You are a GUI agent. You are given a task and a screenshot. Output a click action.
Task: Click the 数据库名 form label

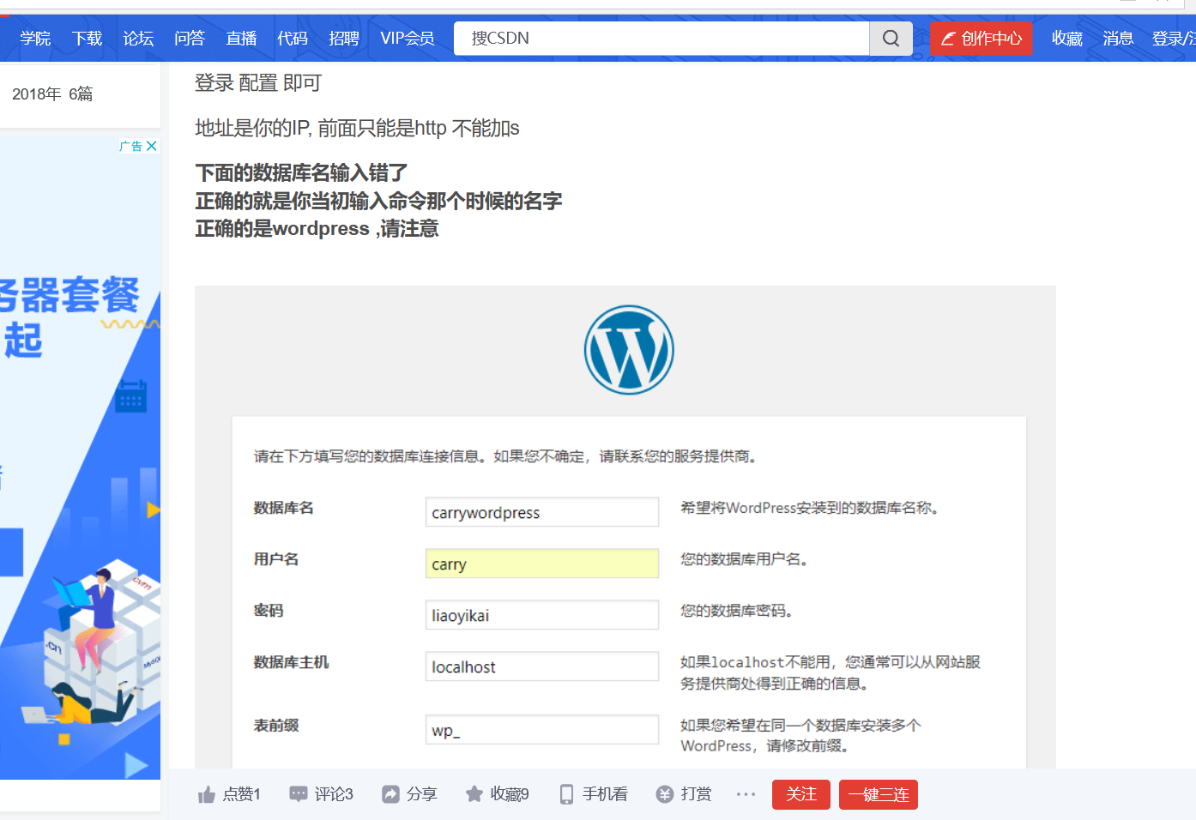point(284,508)
